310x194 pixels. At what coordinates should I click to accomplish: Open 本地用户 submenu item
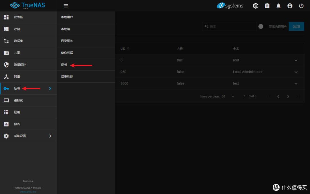click(86, 17)
